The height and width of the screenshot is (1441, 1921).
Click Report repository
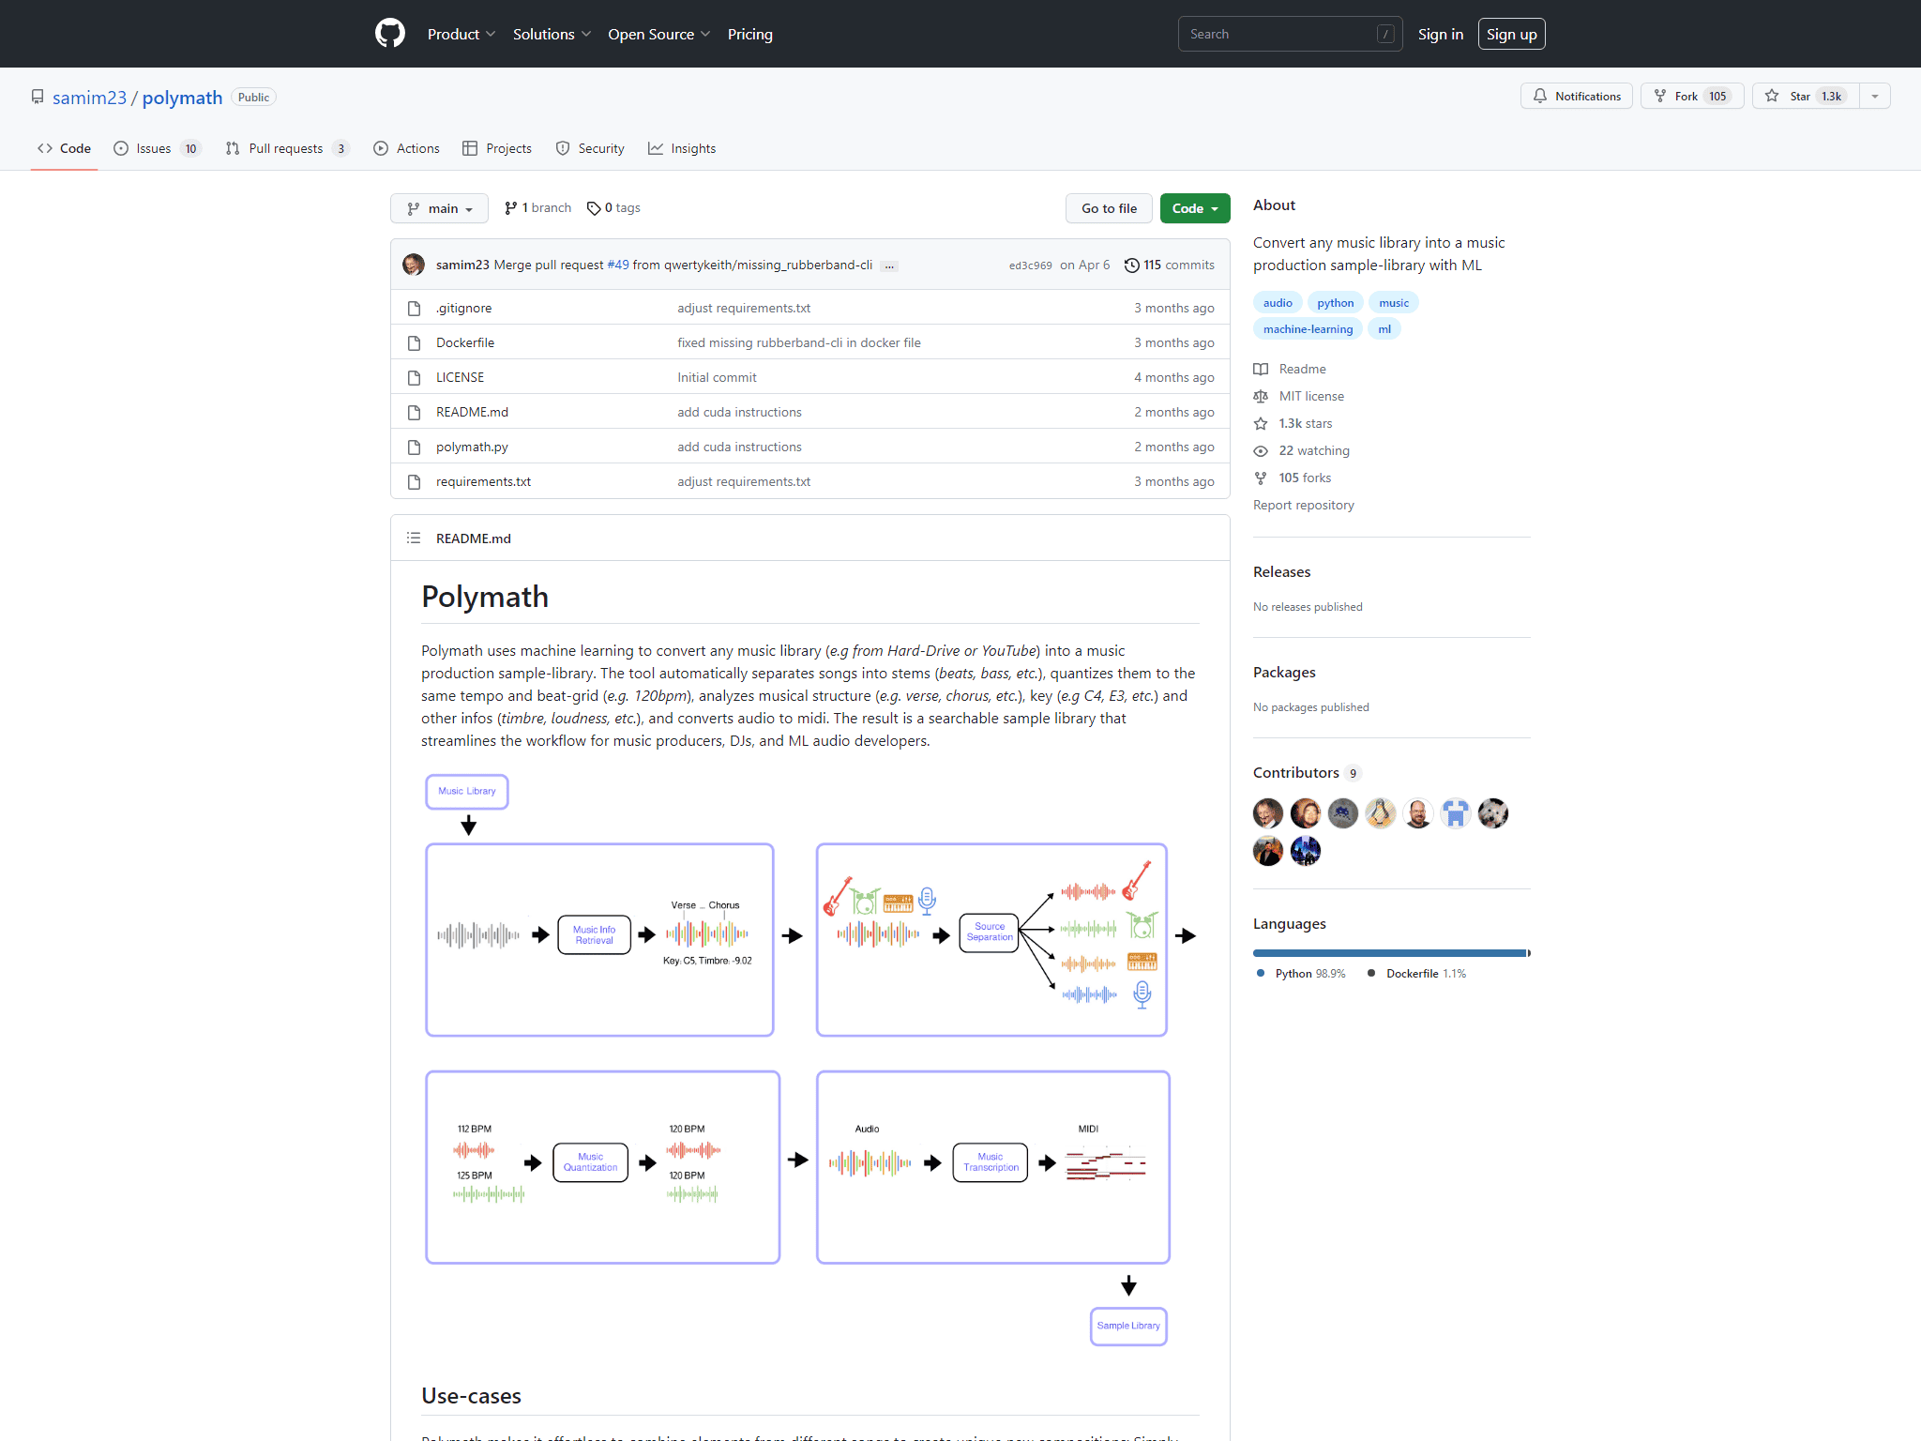[1303, 505]
